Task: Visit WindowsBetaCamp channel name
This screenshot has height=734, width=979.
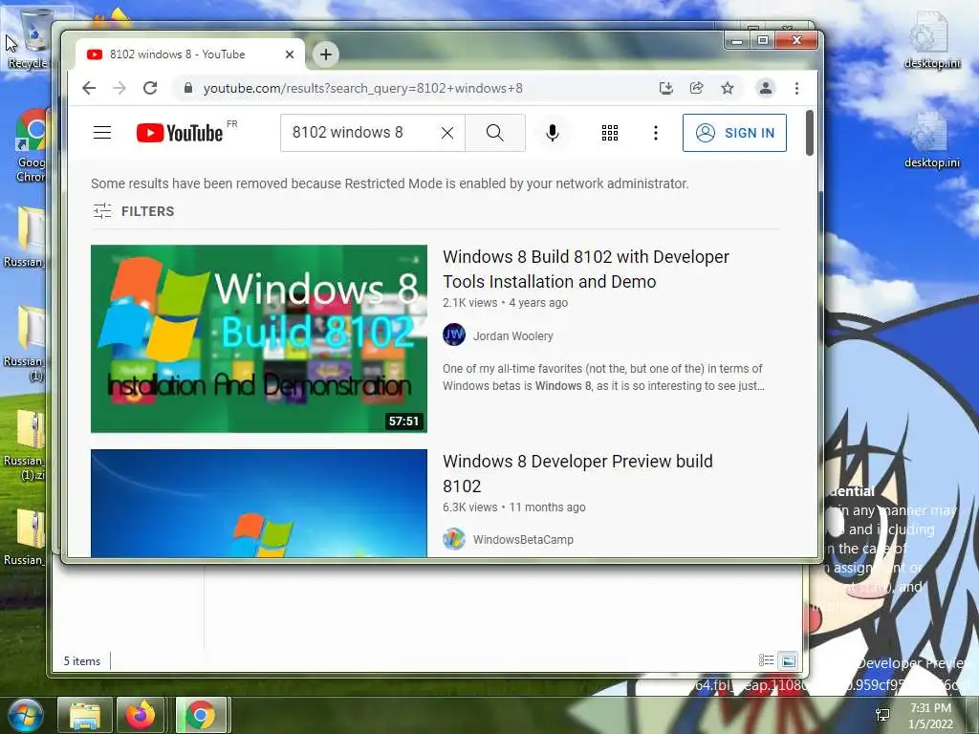Action: [x=523, y=539]
